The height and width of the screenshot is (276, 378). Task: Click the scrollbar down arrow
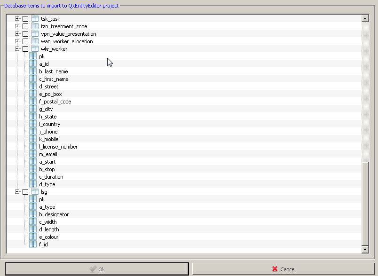366,249
